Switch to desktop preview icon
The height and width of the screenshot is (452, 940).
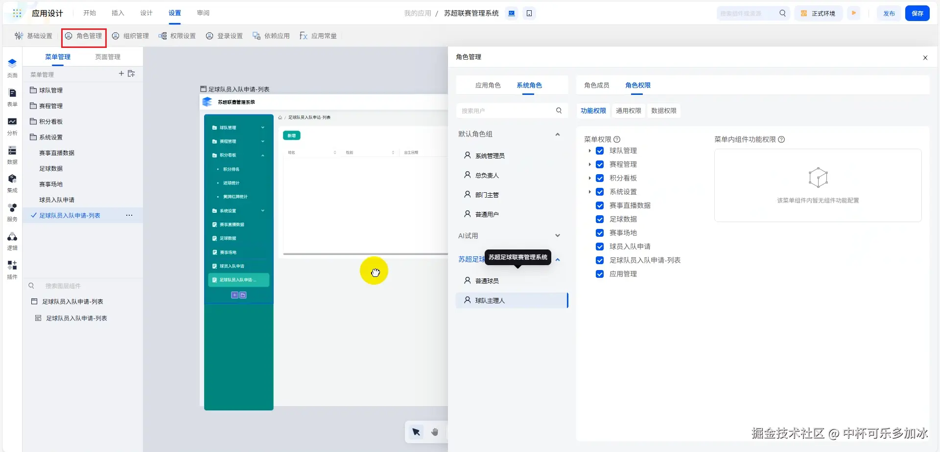click(512, 13)
